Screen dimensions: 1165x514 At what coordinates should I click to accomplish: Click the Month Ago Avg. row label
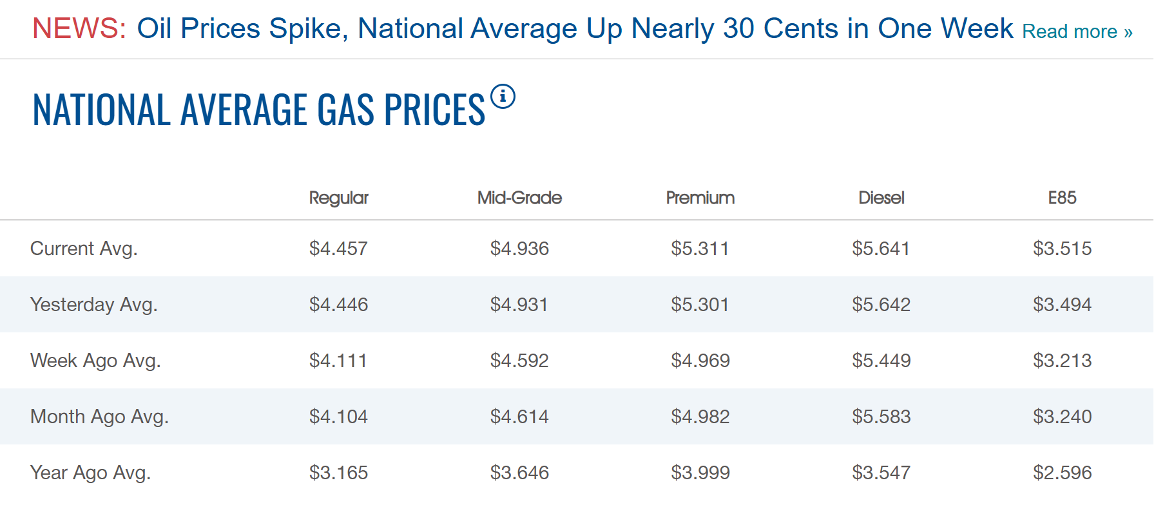[x=99, y=417]
